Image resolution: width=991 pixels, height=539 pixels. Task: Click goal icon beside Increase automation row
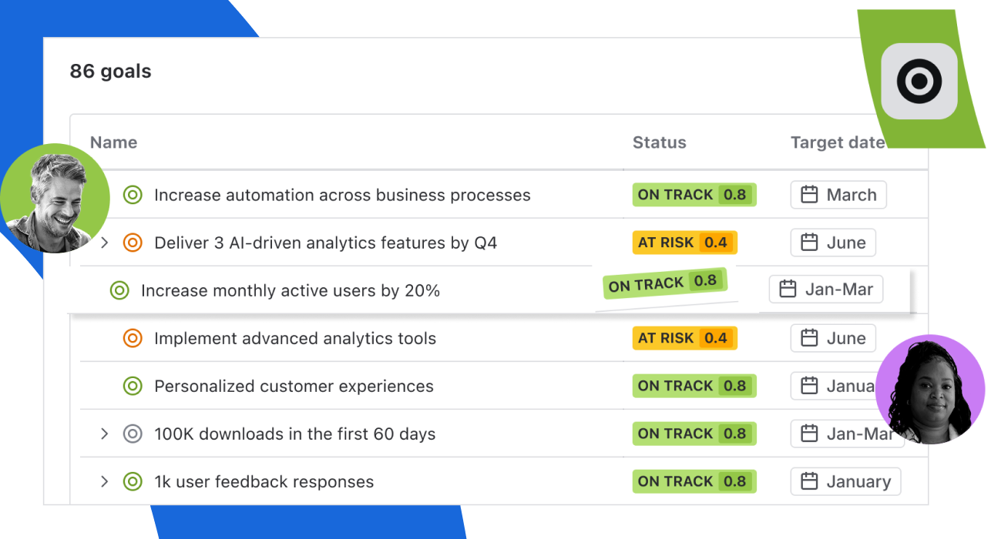(133, 195)
